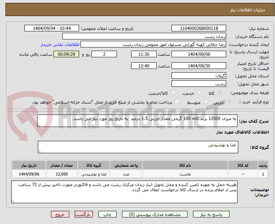This screenshot has width=275, height=224.
Task: Click the remaining days field showing 2
Action: point(104,54)
